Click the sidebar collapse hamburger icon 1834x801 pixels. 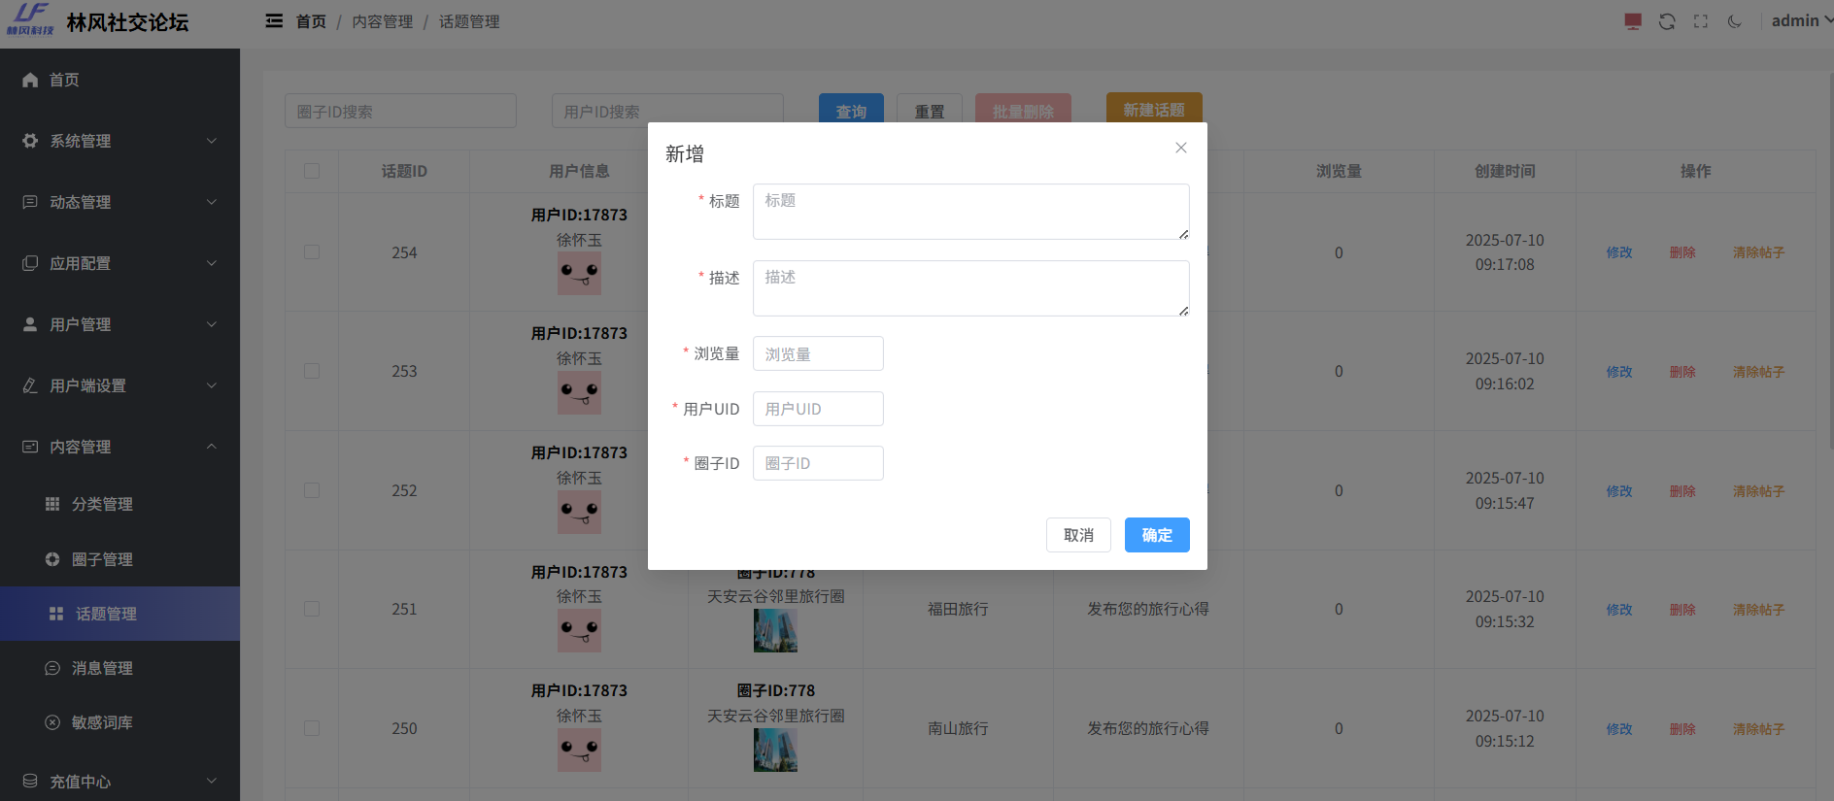tap(274, 20)
